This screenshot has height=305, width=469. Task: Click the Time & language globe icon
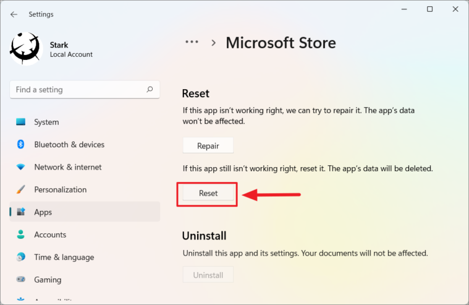(20, 257)
